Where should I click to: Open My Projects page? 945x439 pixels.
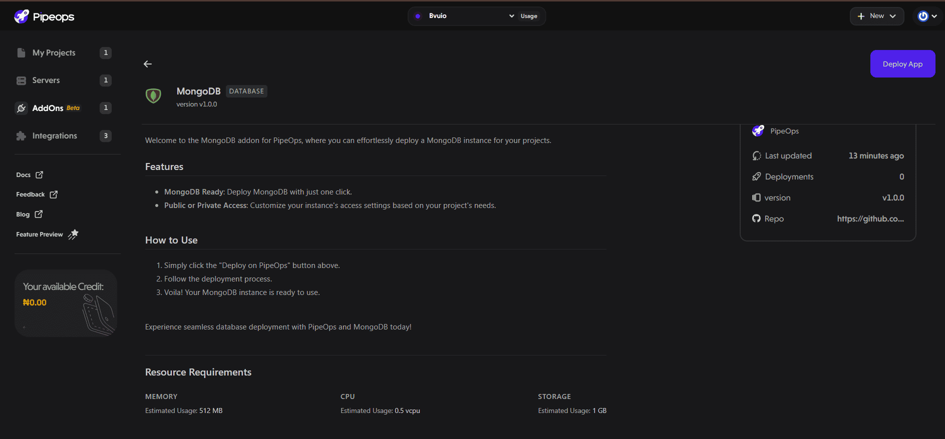click(54, 52)
